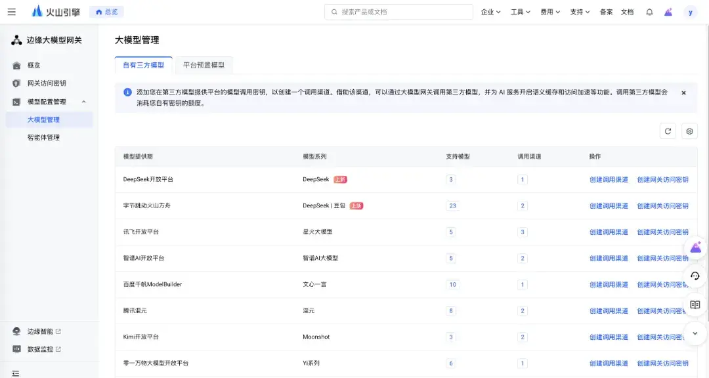
Task: Collapse the sidebar using bottom icon
Action: (x=16, y=373)
